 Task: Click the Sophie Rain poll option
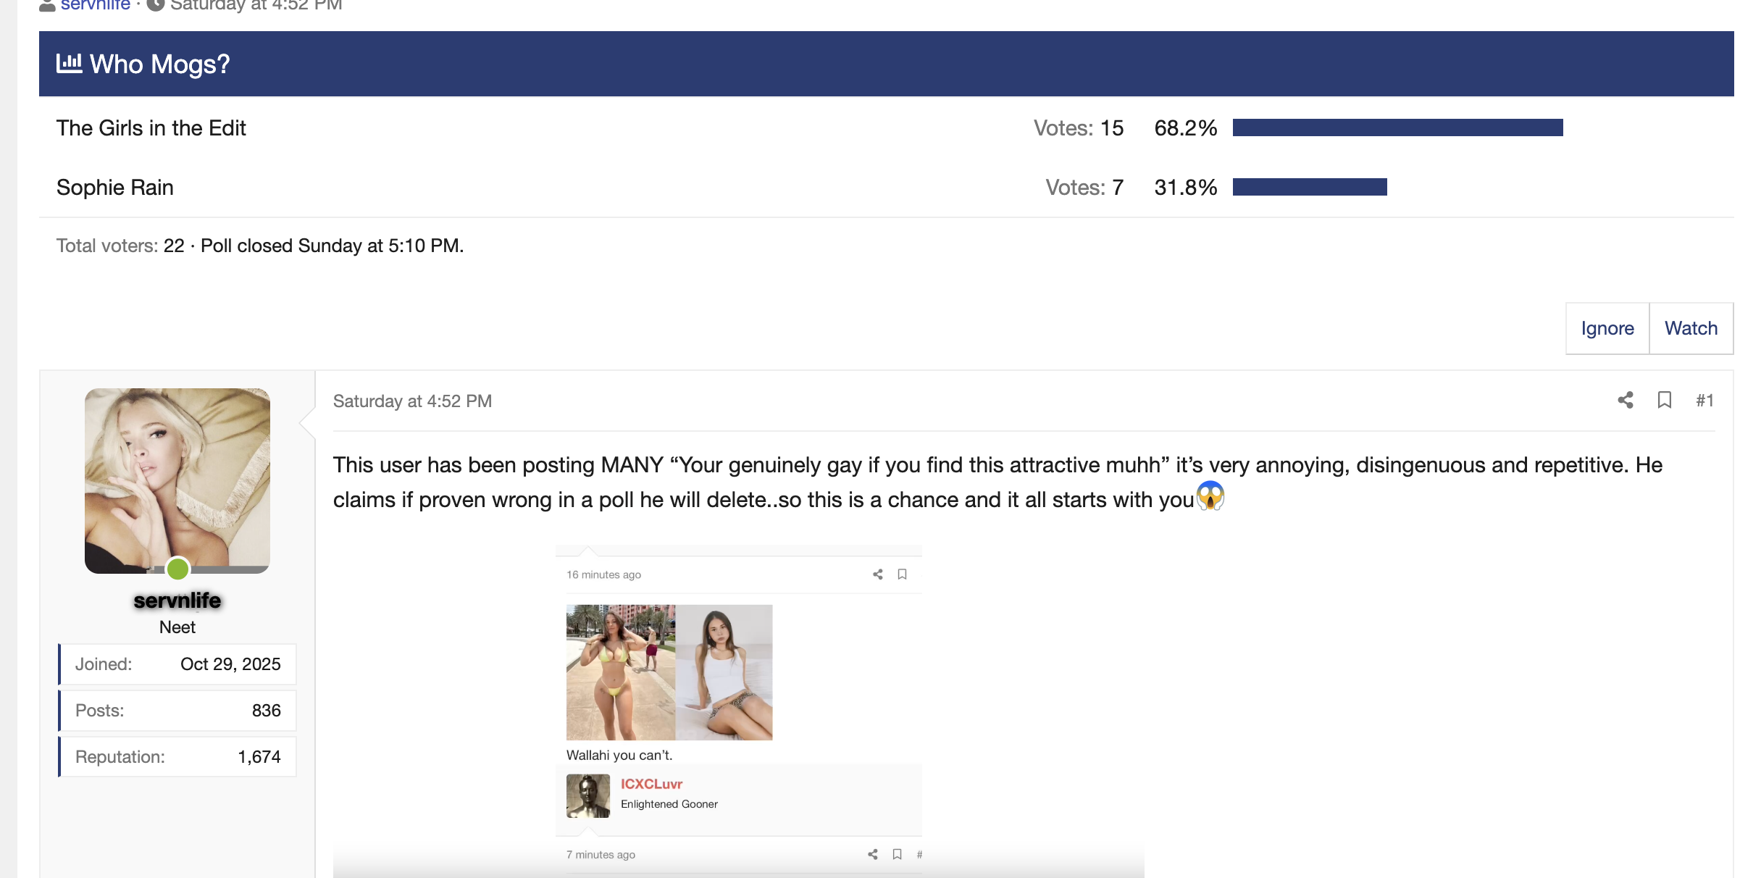pos(115,188)
